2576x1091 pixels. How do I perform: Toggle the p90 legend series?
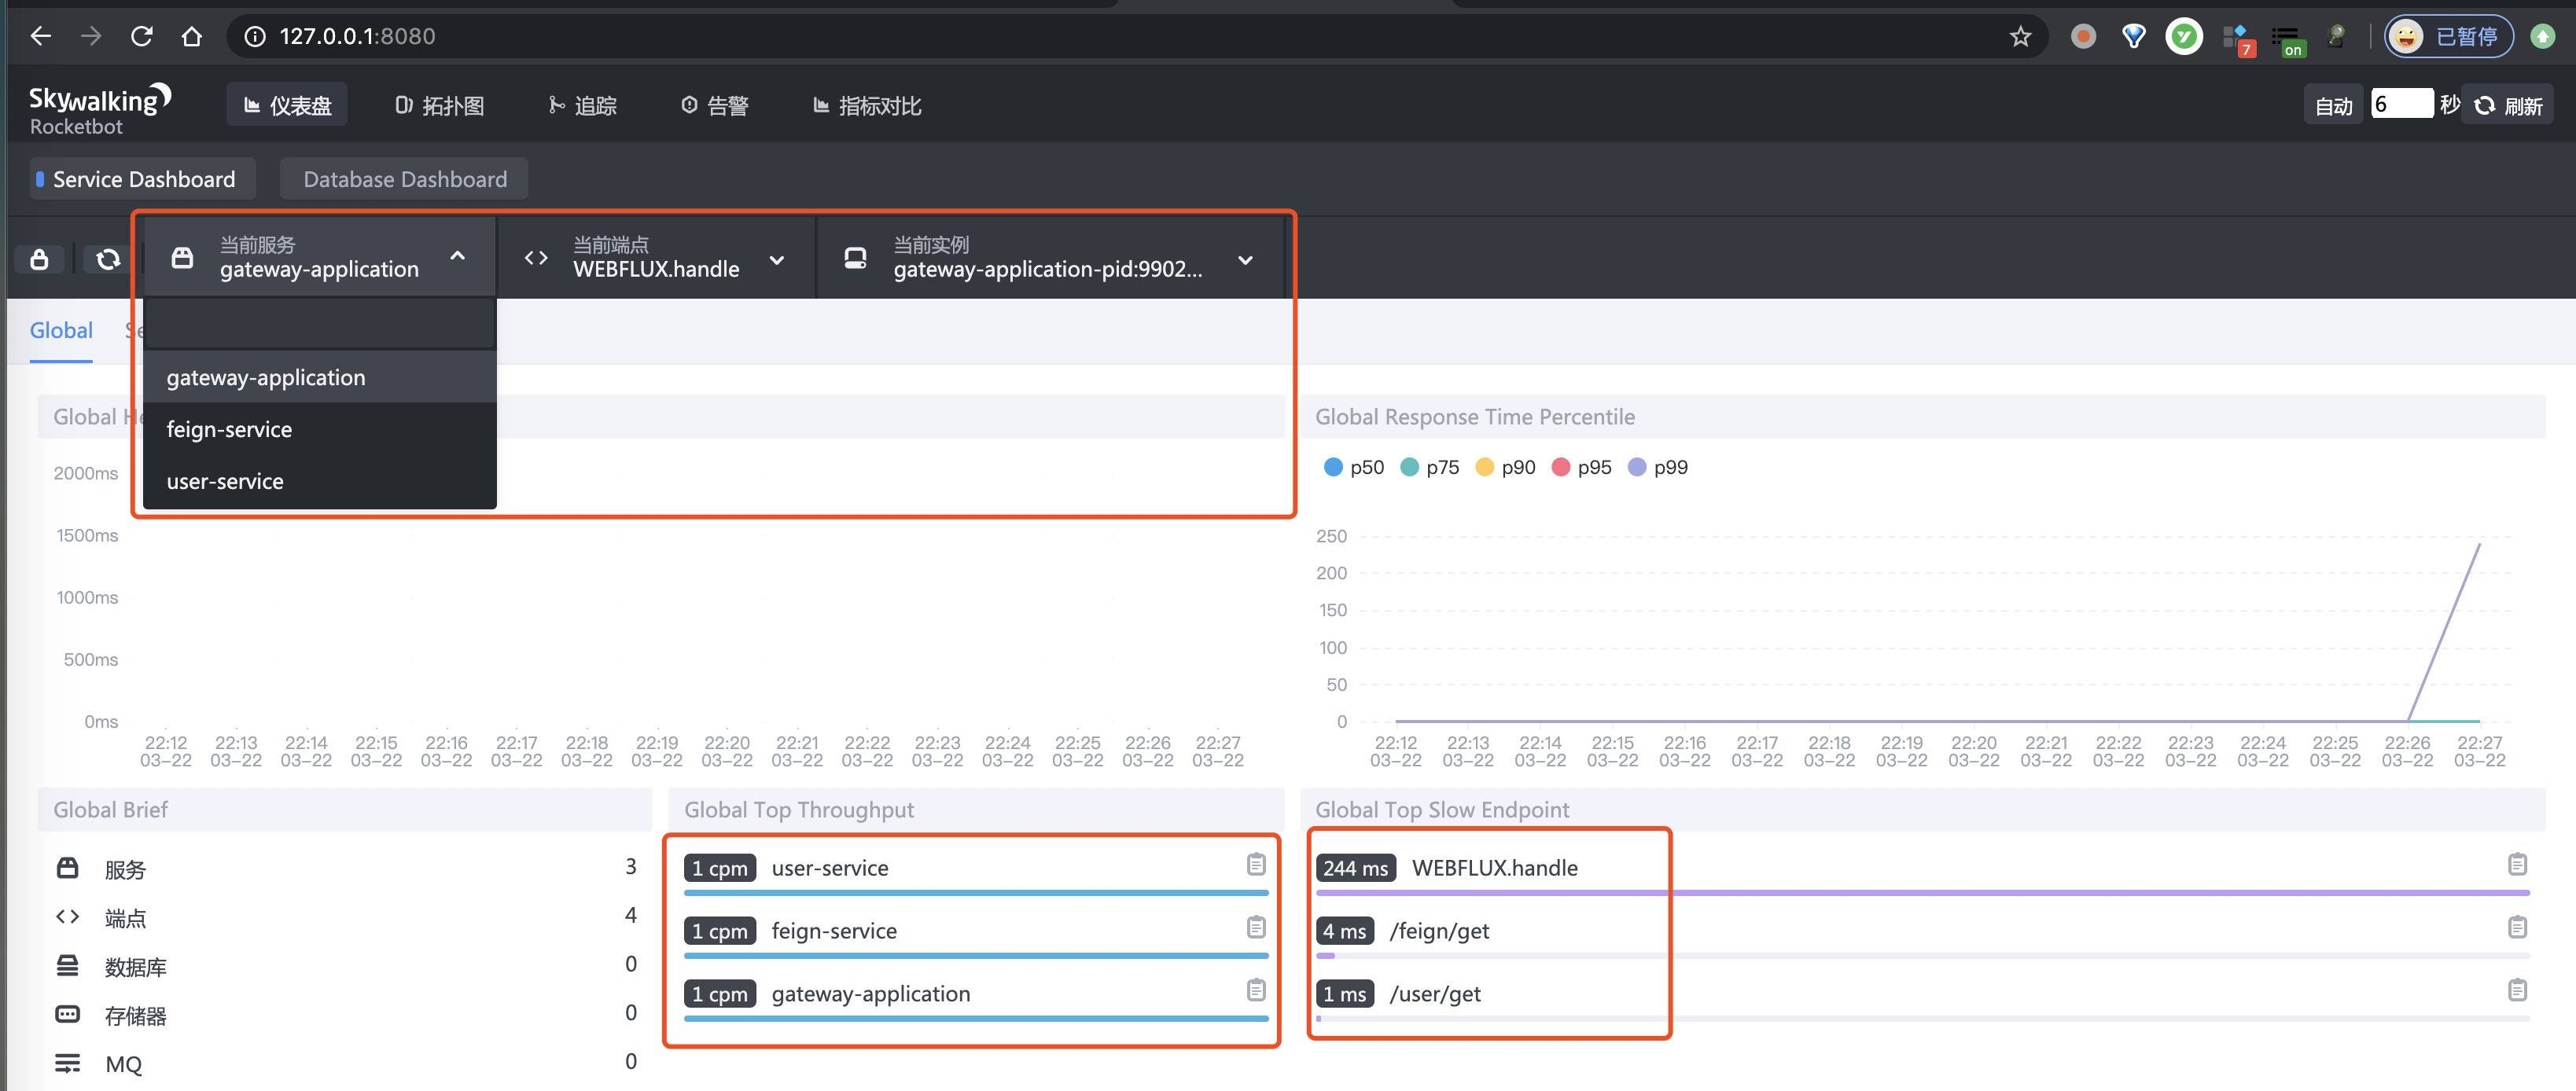click(x=1506, y=467)
